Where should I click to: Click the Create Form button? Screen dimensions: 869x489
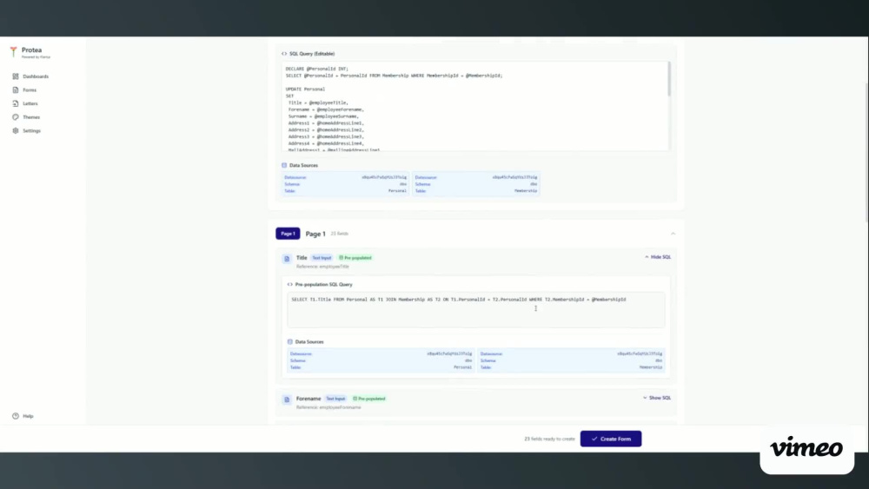click(611, 439)
